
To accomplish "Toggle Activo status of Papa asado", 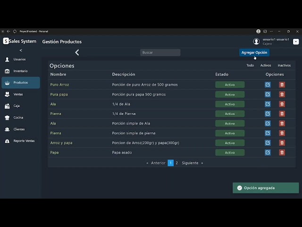I will (230, 152).
